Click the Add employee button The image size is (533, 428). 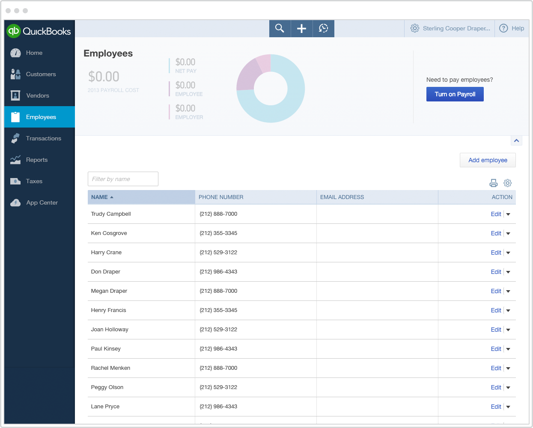(488, 160)
